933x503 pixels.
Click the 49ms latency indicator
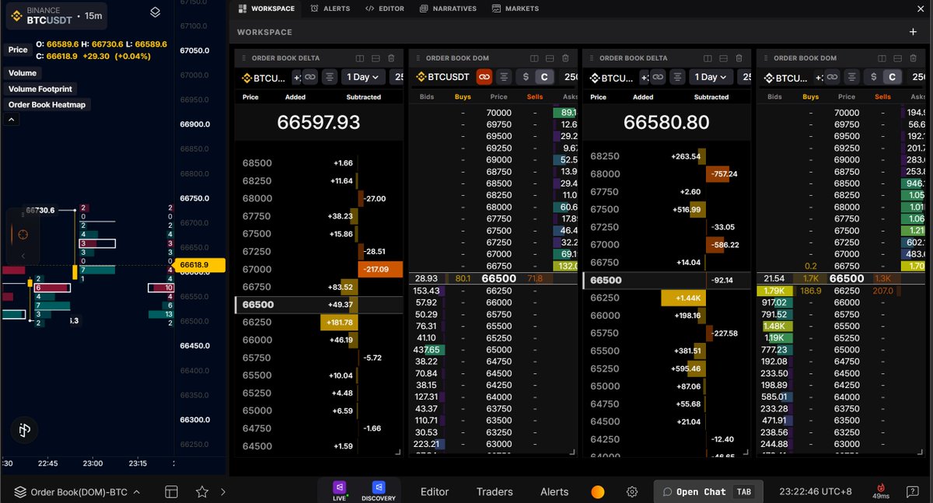point(881,491)
